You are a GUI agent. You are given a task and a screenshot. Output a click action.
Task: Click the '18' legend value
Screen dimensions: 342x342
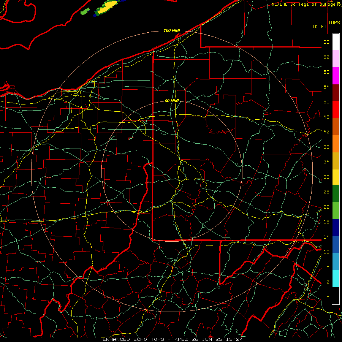point(326,222)
